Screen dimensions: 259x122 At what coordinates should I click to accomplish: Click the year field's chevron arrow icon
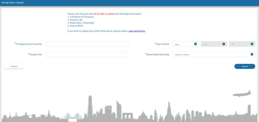click(196, 44)
